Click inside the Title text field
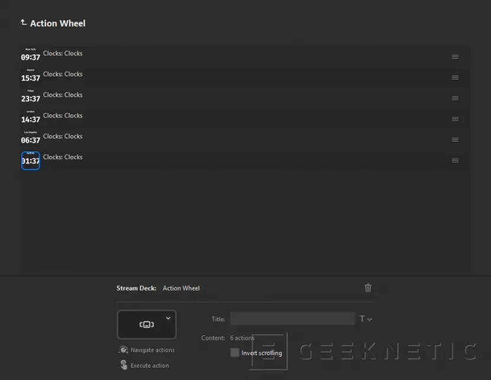This screenshot has width=491, height=380. click(x=293, y=319)
